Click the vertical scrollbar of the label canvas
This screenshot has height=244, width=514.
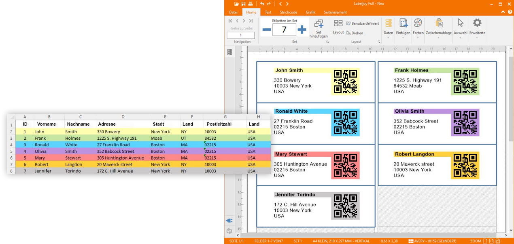point(511,99)
